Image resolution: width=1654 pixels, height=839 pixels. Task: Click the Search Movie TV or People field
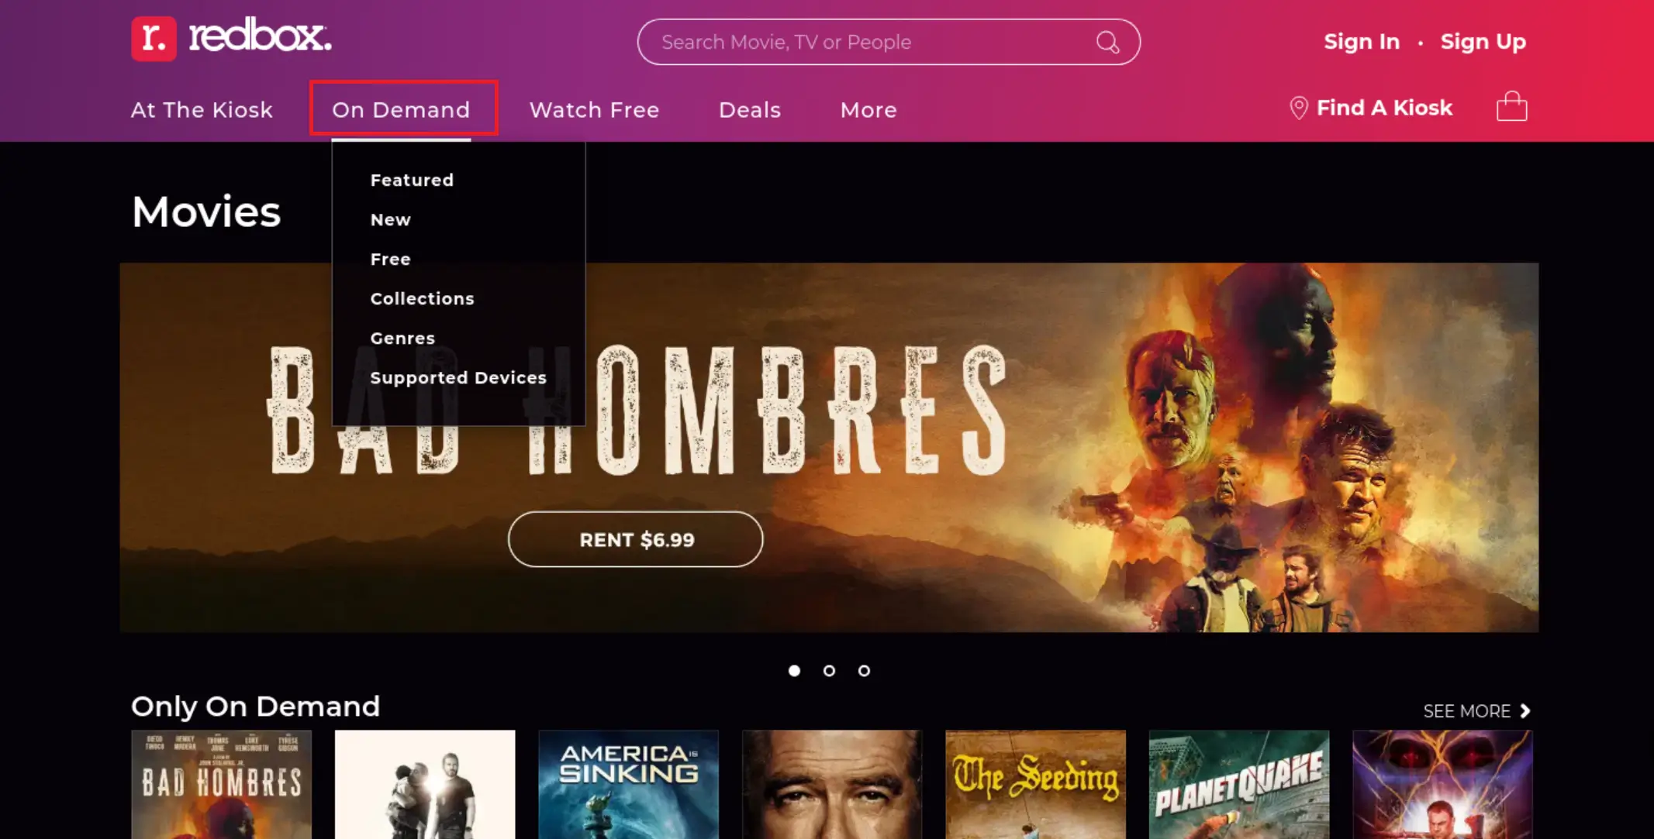[x=889, y=42]
